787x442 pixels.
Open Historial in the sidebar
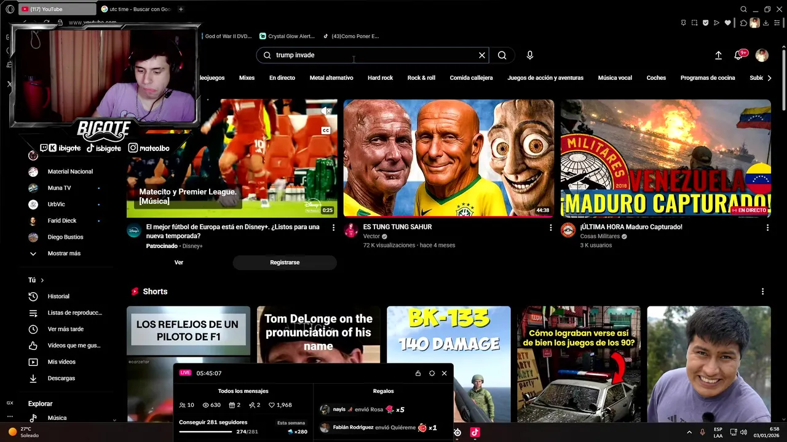[x=58, y=297]
